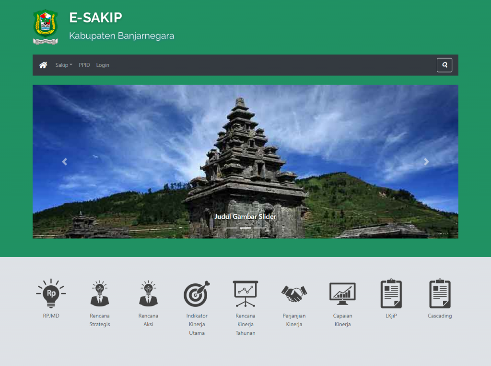Open Rencana Aksi
The image size is (491, 366).
coord(148,293)
